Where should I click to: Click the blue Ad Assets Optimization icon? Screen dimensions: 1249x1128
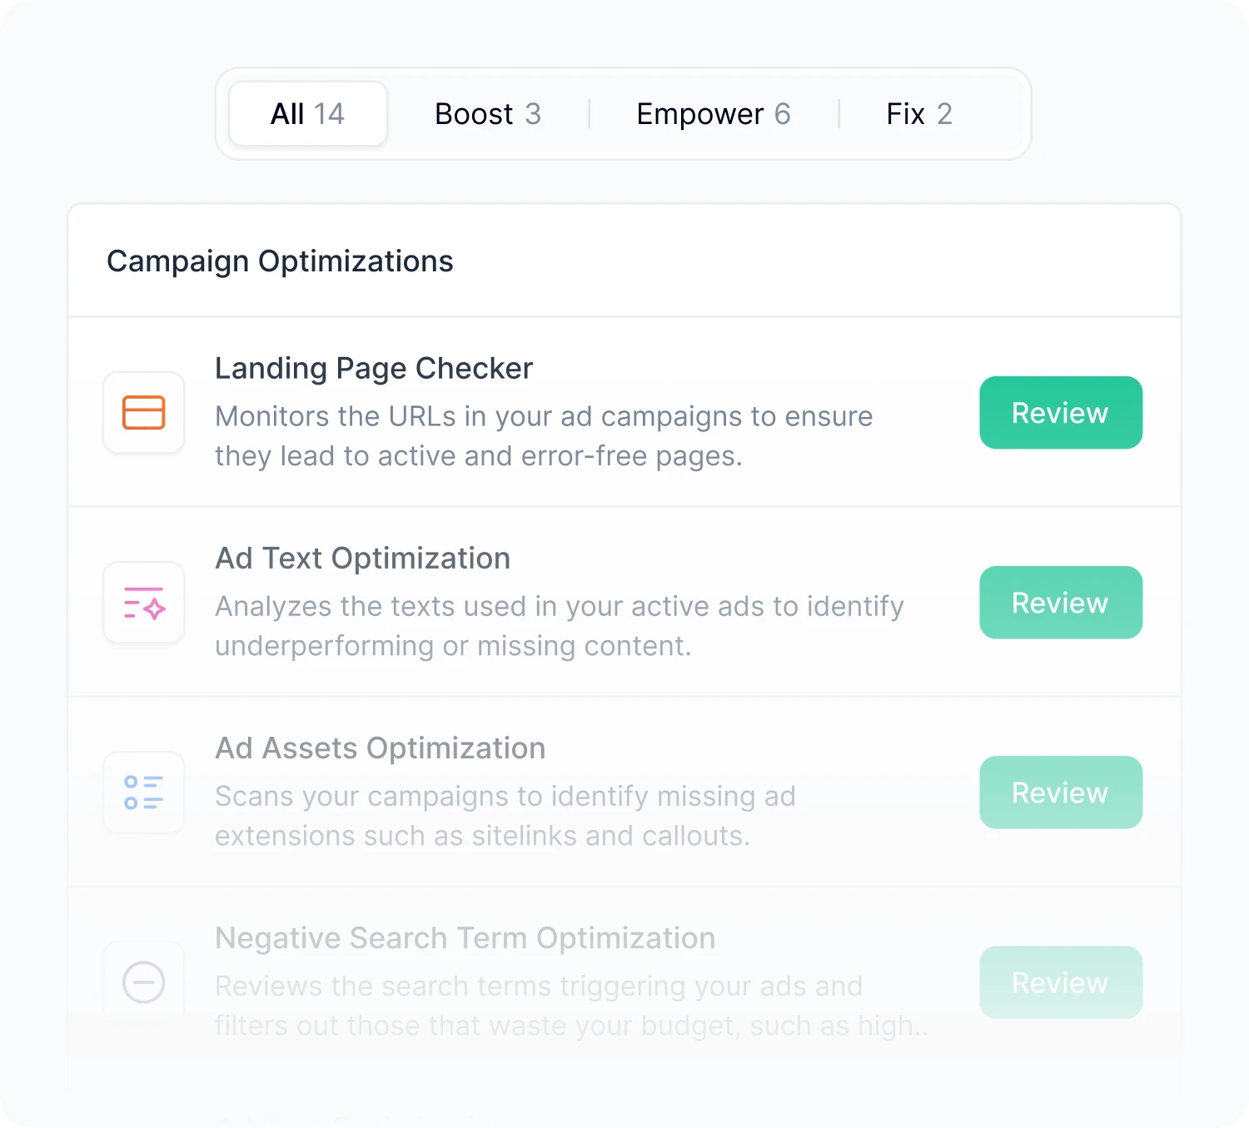tap(144, 793)
